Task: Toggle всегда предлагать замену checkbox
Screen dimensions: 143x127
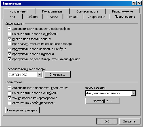Action: pos(9,39)
